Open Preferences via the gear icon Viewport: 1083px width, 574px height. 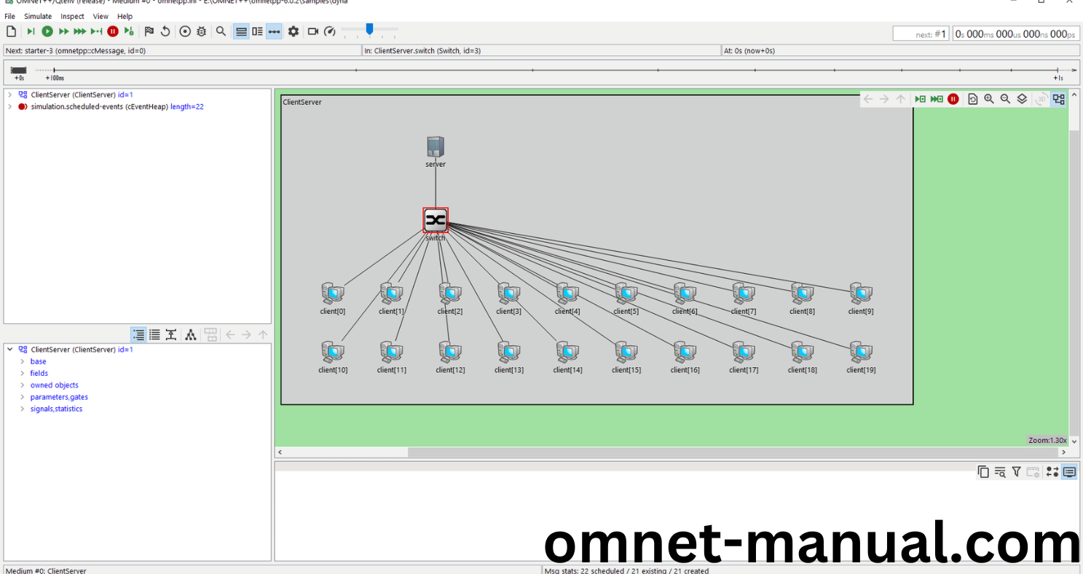(294, 31)
